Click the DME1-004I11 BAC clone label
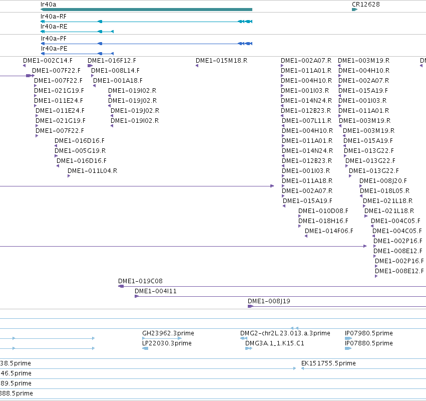426x401 pixels. [155, 291]
